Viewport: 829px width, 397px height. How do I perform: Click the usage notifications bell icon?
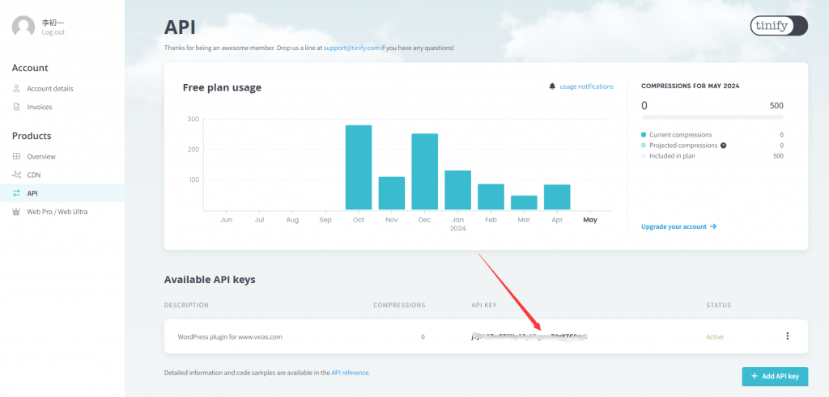pyautogui.click(x=552, y=87)
